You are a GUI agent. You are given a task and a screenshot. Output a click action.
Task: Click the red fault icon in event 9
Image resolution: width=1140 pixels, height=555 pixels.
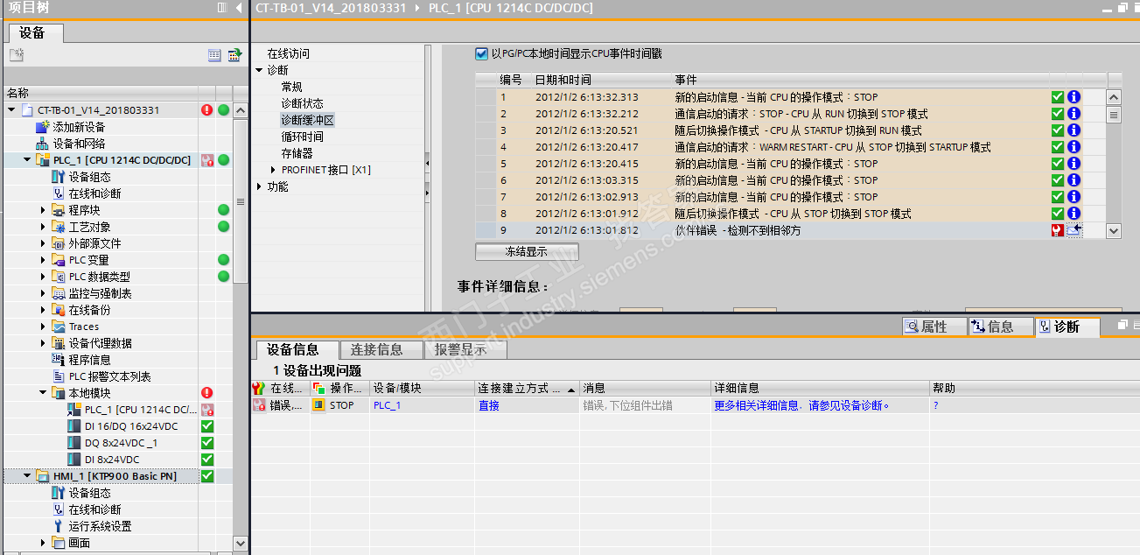tap(1058, 230)
